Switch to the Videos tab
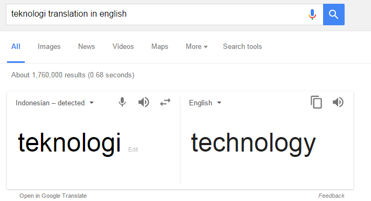 click(123, 47)
